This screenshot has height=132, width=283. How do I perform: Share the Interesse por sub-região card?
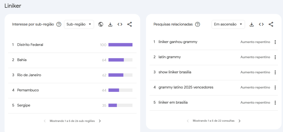pyautogui.click(x=130, y=24)
